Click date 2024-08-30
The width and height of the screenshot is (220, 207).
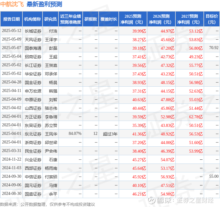[12, 193]
